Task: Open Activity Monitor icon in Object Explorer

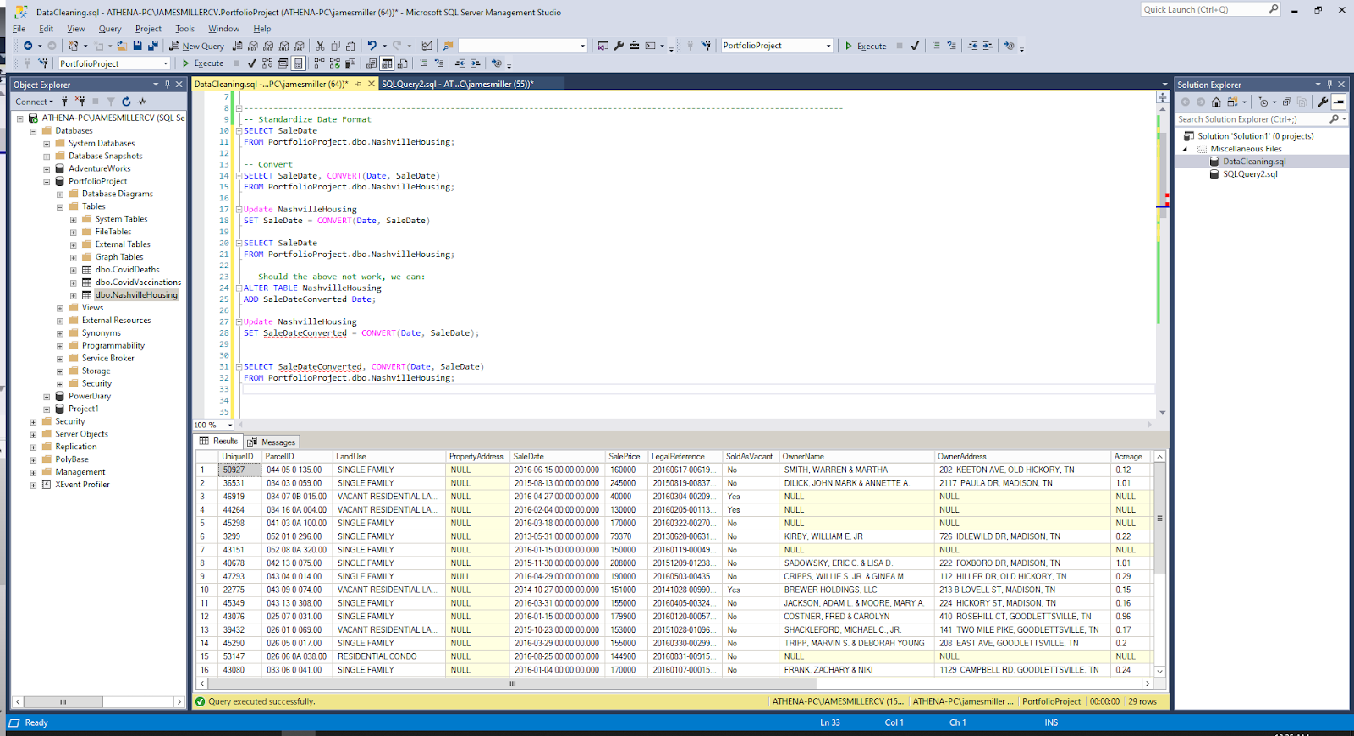Action: pyautogui.click(x=142, y=102)
